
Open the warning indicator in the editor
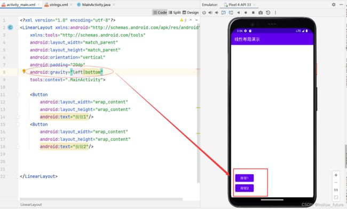pyautogui.click(x=183, y=20)
